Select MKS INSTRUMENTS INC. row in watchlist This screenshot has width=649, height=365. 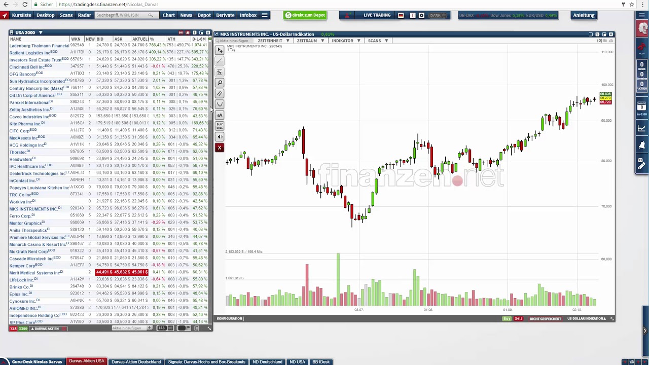pos(109,208)
